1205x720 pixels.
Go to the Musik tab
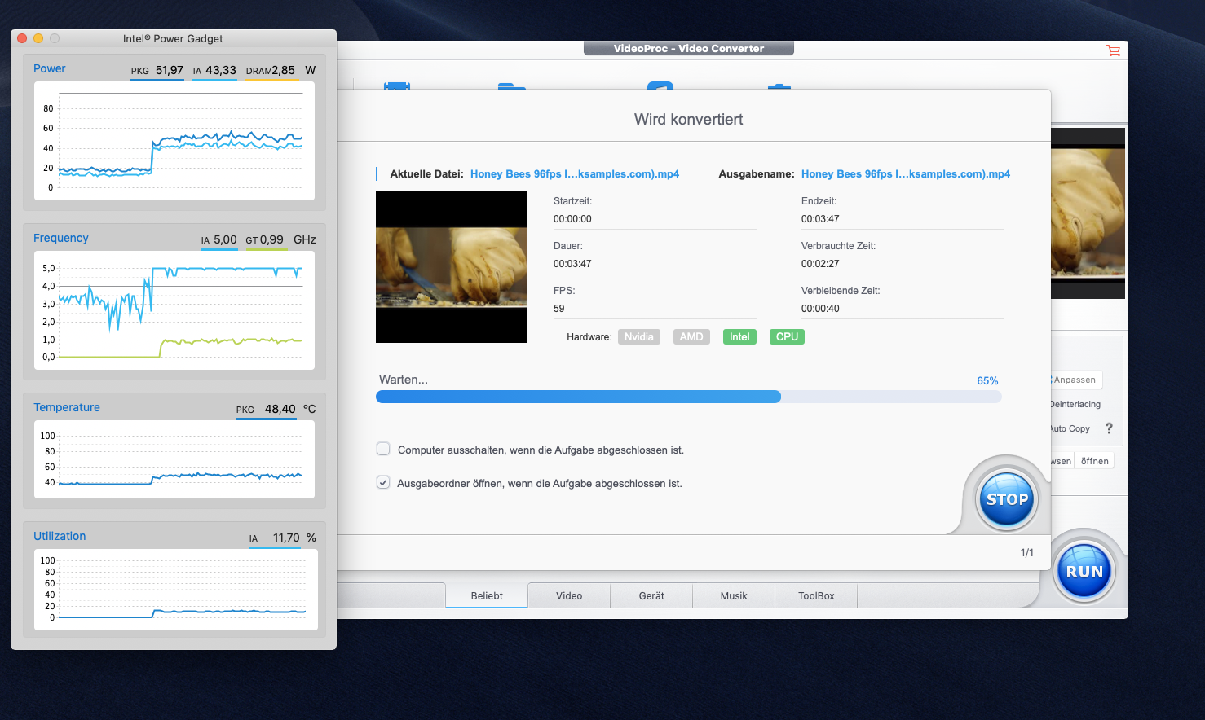[734, 596]
